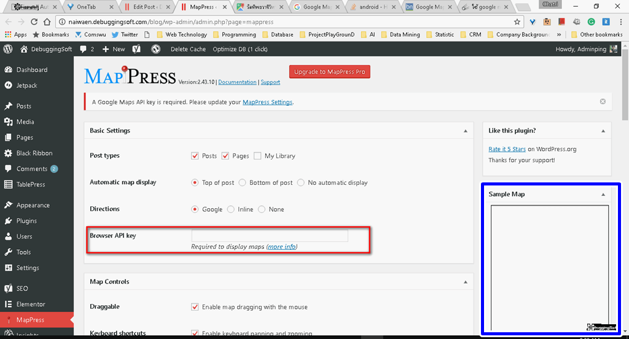Select None directions radio button
The height and width of the screenshot is (339, 629).
[262, 209]
